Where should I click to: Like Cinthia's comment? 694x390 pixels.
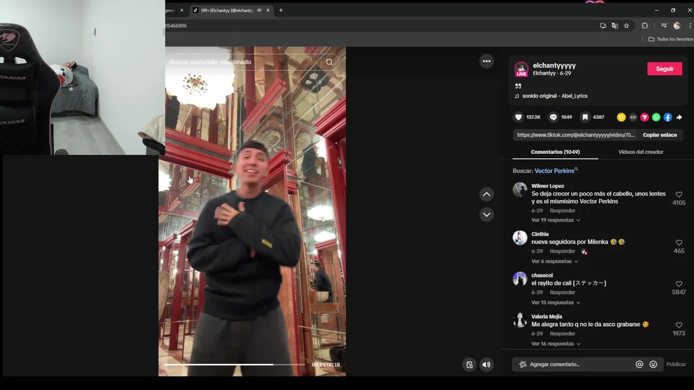pyautogui.click(x=679, y=243)
